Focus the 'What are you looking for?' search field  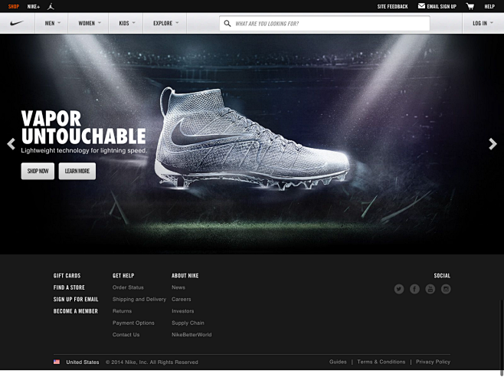[x=325, y=24]
